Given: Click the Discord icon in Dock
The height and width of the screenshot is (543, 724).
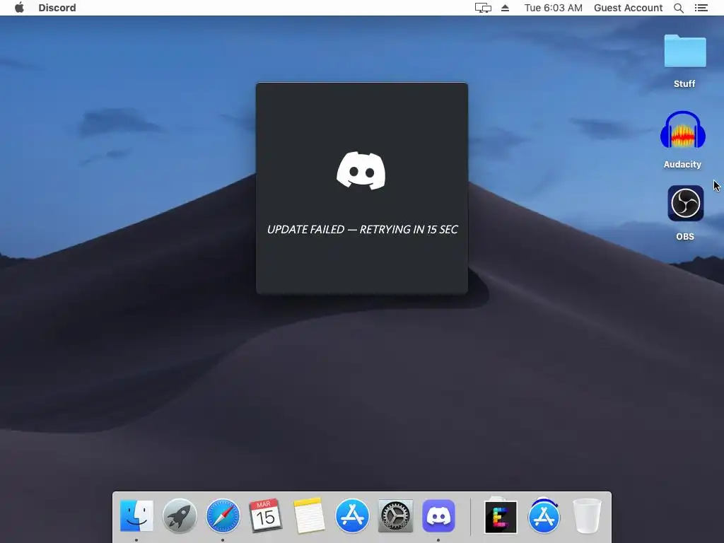Looking at the screenshot, I should coord(438,515).
